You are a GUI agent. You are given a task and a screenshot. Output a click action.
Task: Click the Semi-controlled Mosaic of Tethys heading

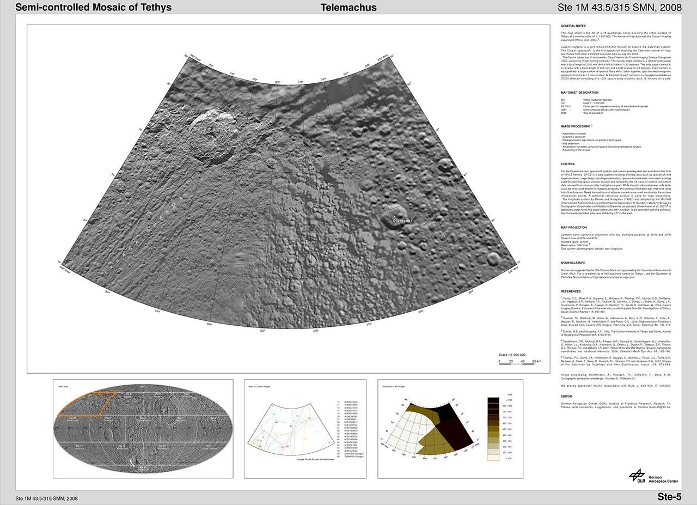coord(94,7)
